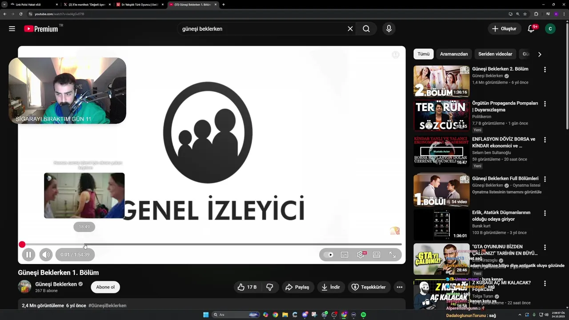Open Güneşi Beklerken 2. Bölüm thumbnail
The image size is (569, 320).
coord(441,81)
